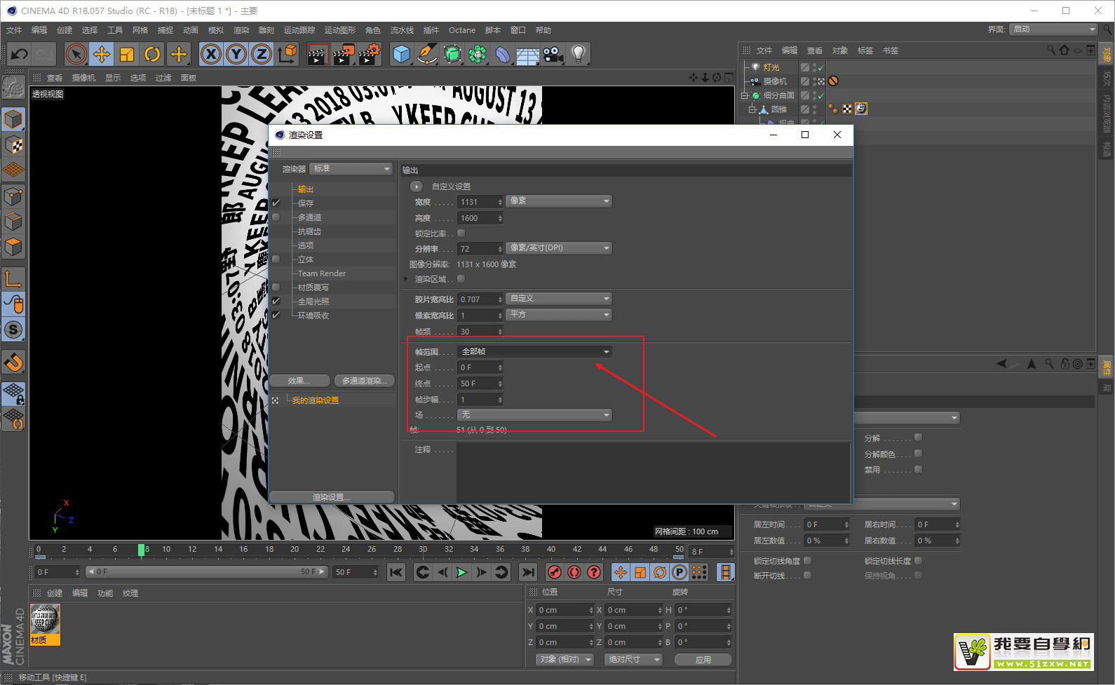This screenshot has height=685, width=1115.
Task: Click the coordinate system icon
Action: point(288,54)
